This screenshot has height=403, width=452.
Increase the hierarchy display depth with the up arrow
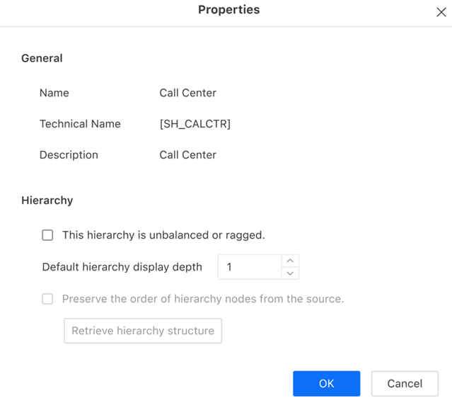[x=290, y=261]
